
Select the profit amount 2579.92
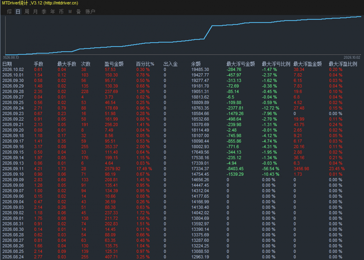tap(112, 169)
